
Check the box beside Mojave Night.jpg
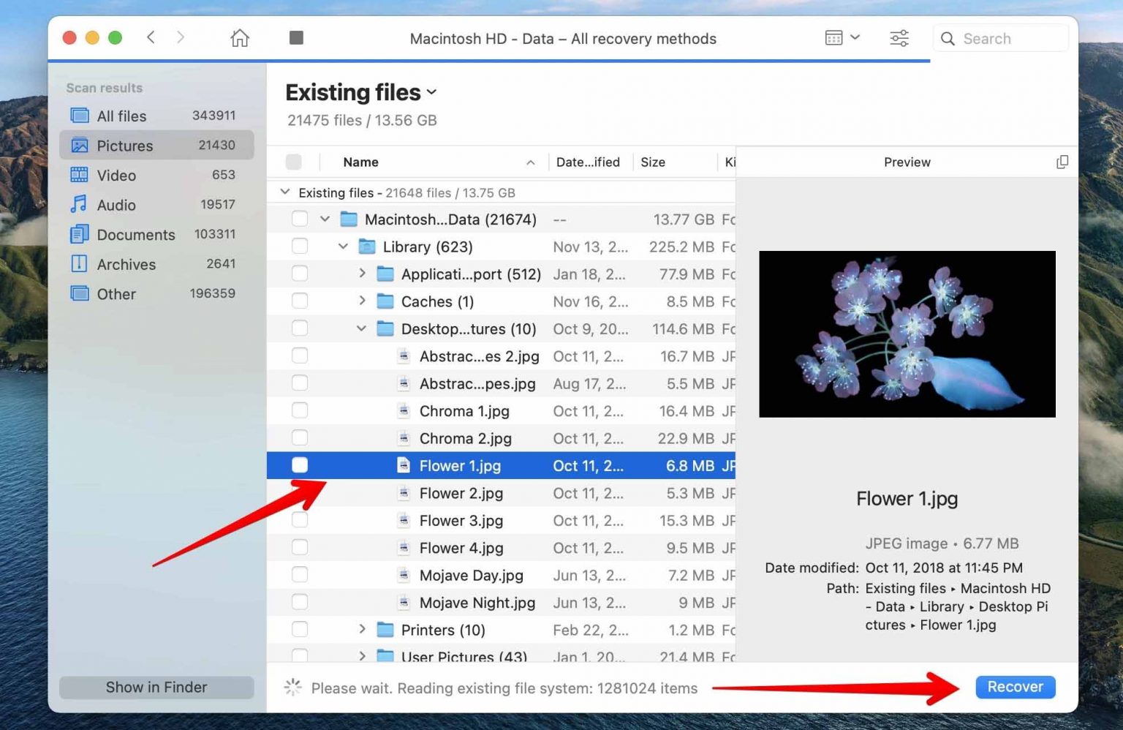coord(300,602)
